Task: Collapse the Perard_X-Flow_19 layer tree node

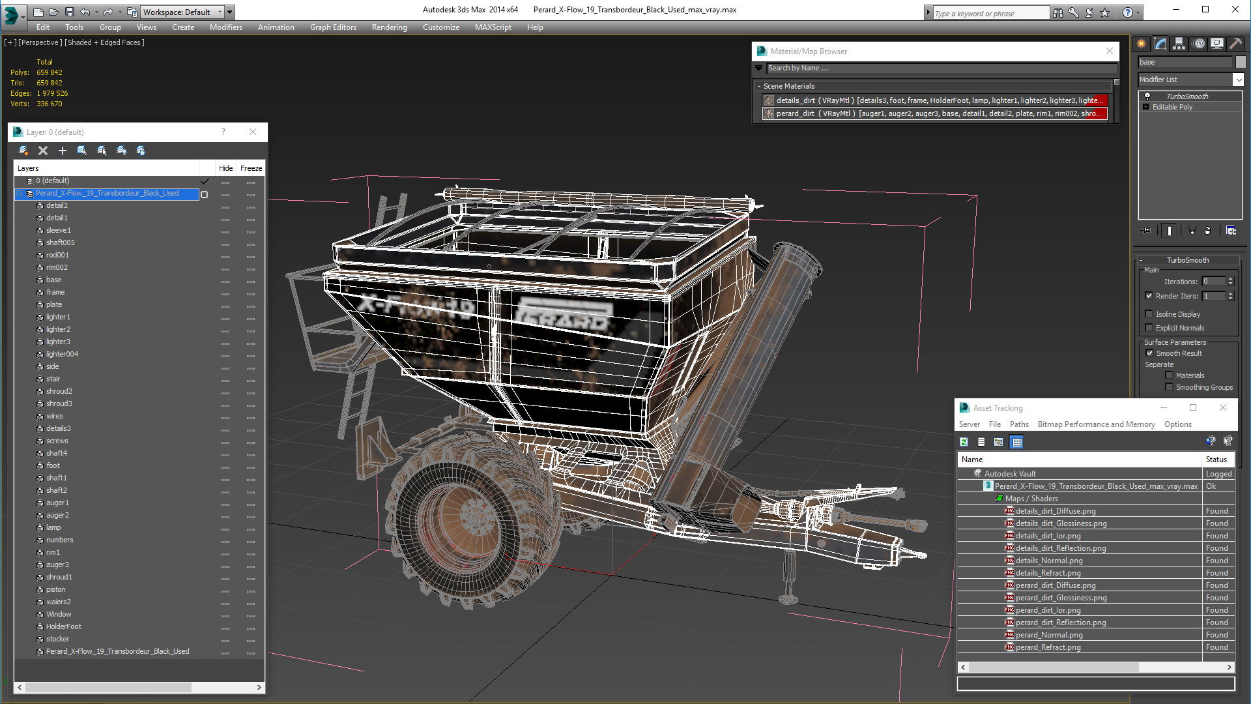Action: 20,194
